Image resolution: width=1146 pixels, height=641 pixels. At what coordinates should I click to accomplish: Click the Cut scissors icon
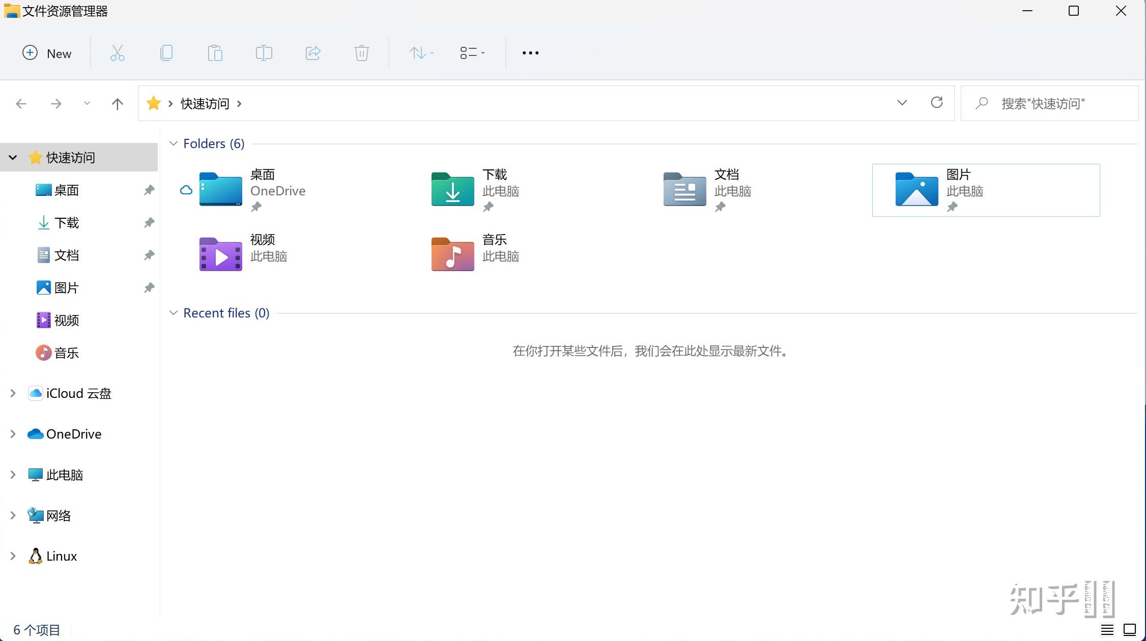pos(117,53)
